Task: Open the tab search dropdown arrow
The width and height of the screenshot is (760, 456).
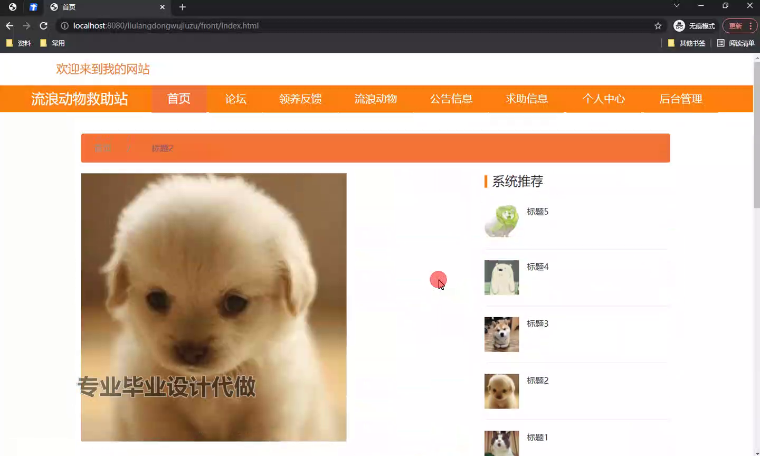Action: tap(677, 6)
